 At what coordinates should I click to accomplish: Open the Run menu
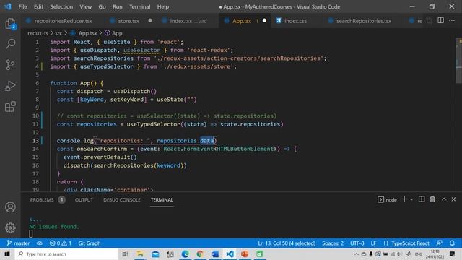117,6
